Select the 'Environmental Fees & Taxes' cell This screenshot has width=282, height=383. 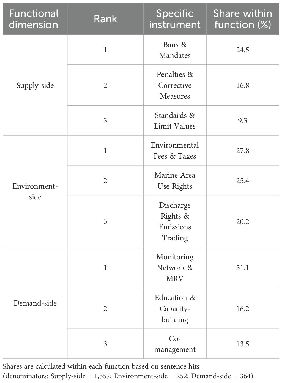click(x=175, y=151)
